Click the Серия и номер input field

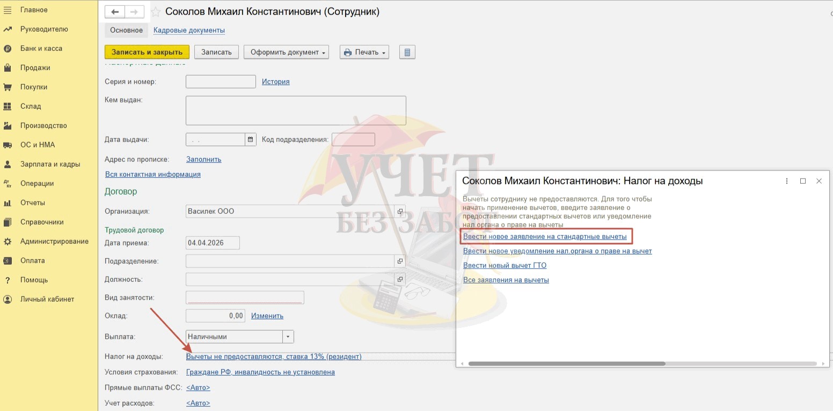221,81
